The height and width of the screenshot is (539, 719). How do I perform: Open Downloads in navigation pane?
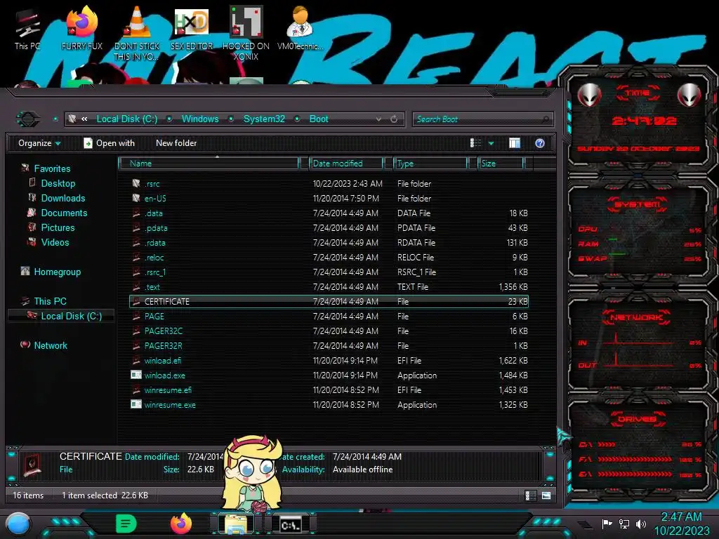(62, 198)
